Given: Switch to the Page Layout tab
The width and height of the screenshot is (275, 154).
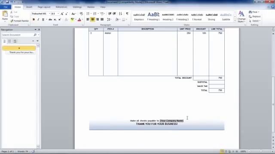Looking at the screenshot, I should point(44,7).
